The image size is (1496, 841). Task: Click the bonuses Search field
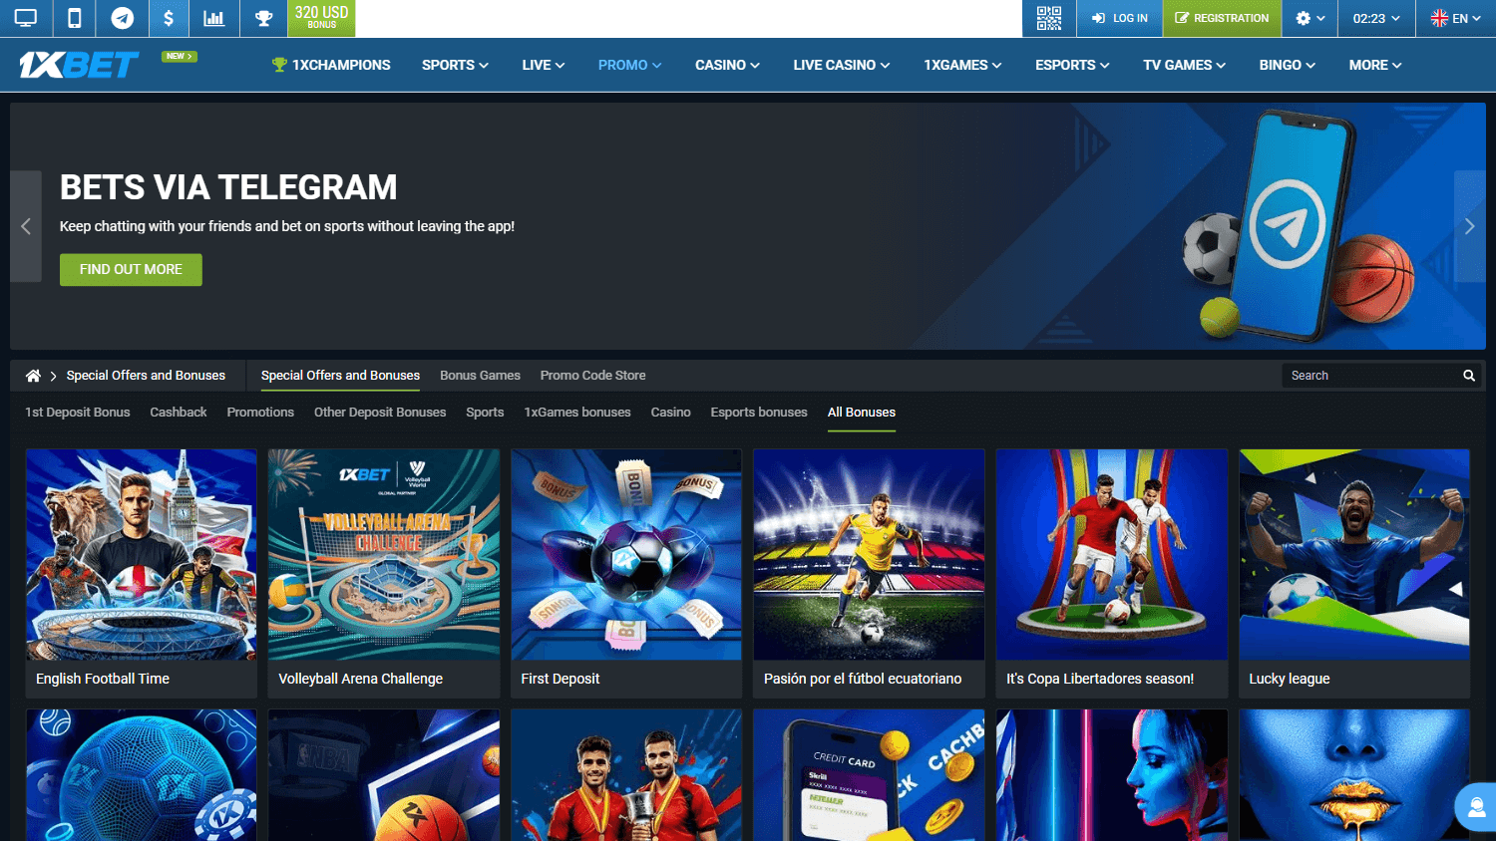1370,376
